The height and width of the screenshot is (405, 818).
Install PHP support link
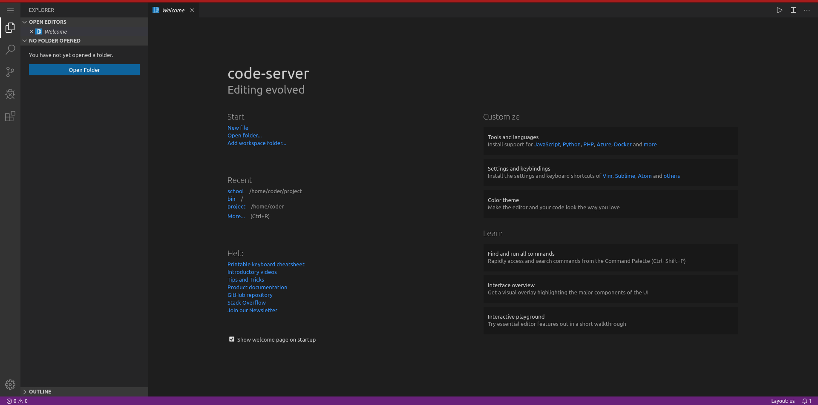click(x=588, y=144)
